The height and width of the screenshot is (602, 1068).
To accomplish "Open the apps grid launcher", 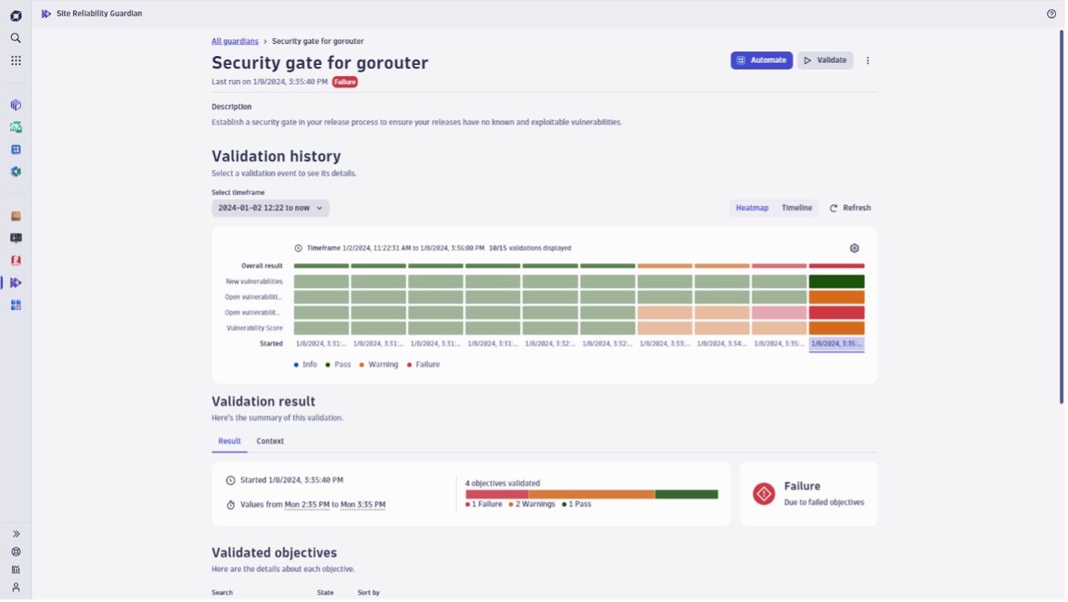I will (16, 60).
